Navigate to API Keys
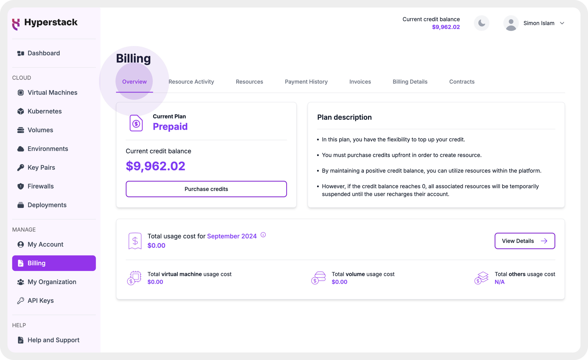 54,300
